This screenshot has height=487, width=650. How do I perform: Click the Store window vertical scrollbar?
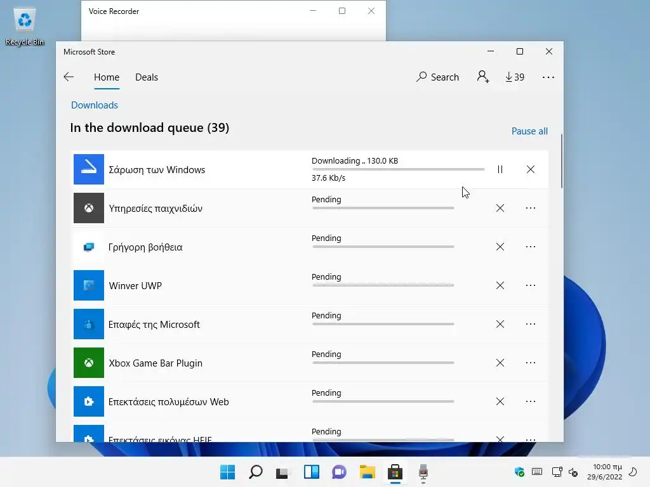562,160
